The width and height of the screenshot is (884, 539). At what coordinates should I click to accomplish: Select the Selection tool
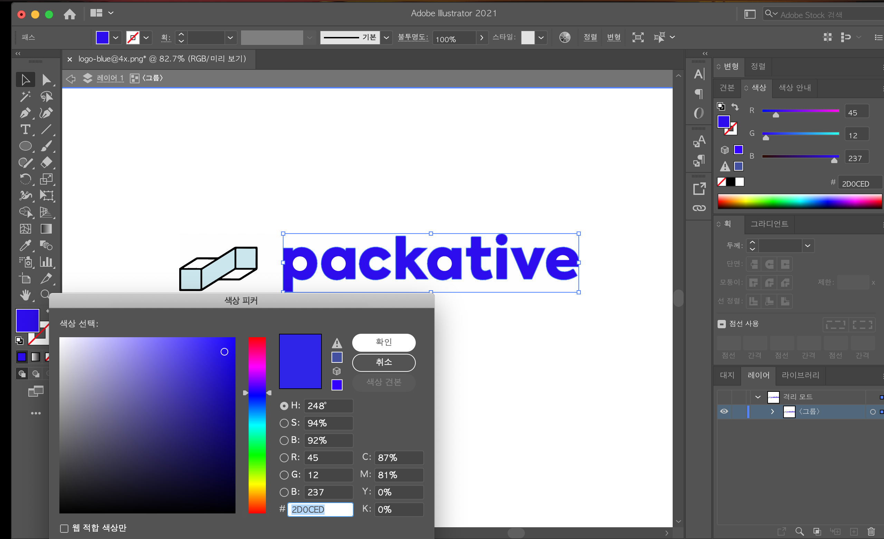(26, 80)
